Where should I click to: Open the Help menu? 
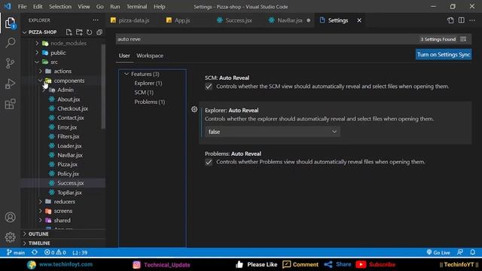click(159, 7)
